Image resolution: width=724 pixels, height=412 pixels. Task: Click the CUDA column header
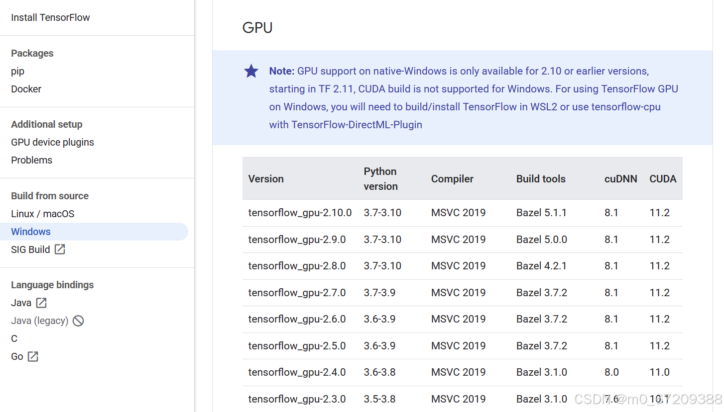(663, 179)
